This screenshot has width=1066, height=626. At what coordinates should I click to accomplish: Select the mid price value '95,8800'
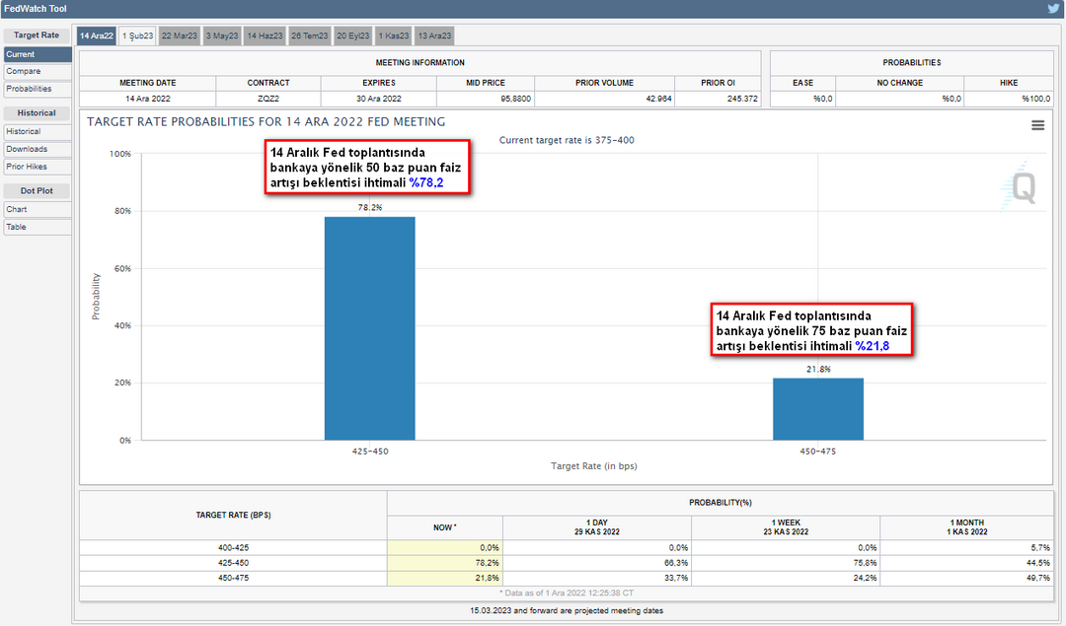[x=516, y=100]
